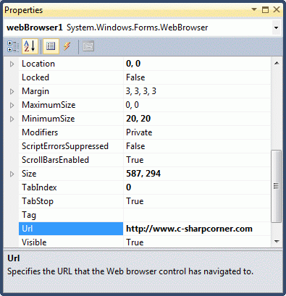
Task: Edit the MaximumSize value 0, 0
Action: (x=133, y=105)
